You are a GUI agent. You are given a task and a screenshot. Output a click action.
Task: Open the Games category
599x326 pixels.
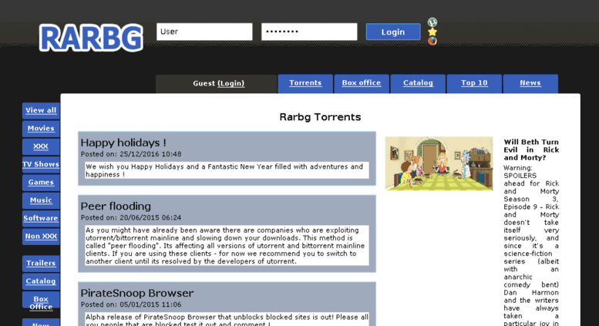pos(41,183)
